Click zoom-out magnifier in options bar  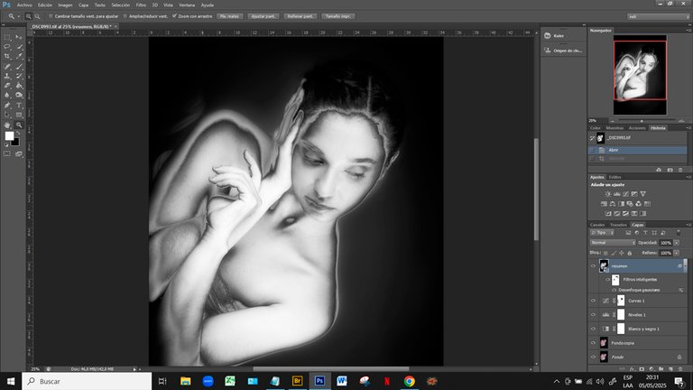point(37,16)
